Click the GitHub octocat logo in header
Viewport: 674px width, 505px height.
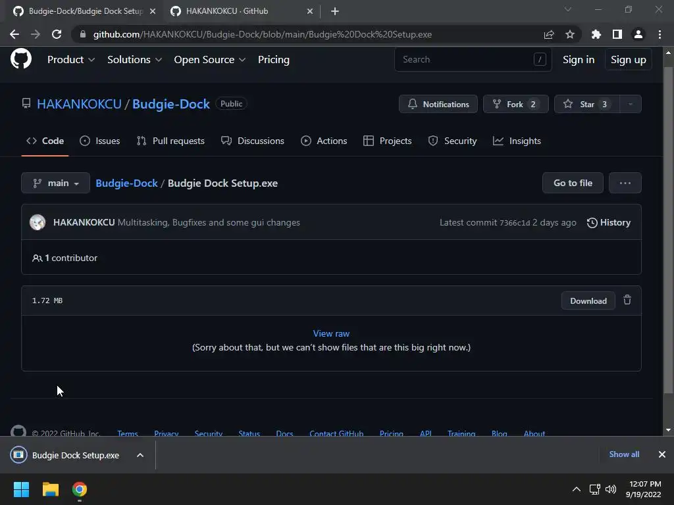tap(20, 59)
